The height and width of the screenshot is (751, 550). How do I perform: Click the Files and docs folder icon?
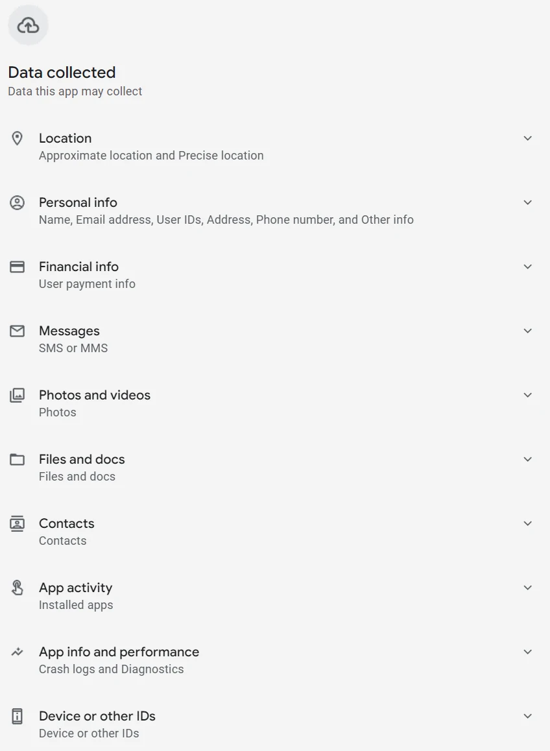pos(17,459)
